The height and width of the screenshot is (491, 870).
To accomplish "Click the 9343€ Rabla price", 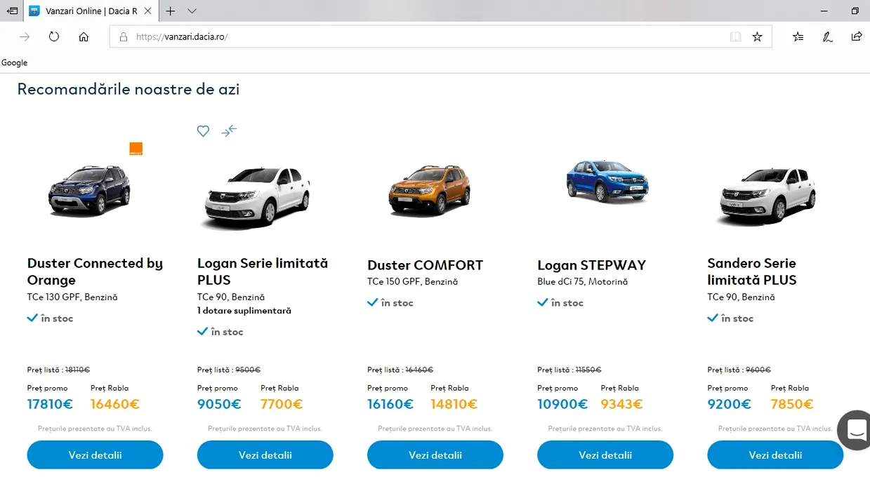I will pyautogui.click(x=622, y=404).
